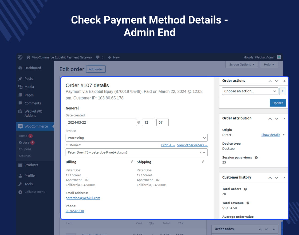Screen dimensions: 299x235
Task: Clear selected customer with x
Action: [200, 152]
